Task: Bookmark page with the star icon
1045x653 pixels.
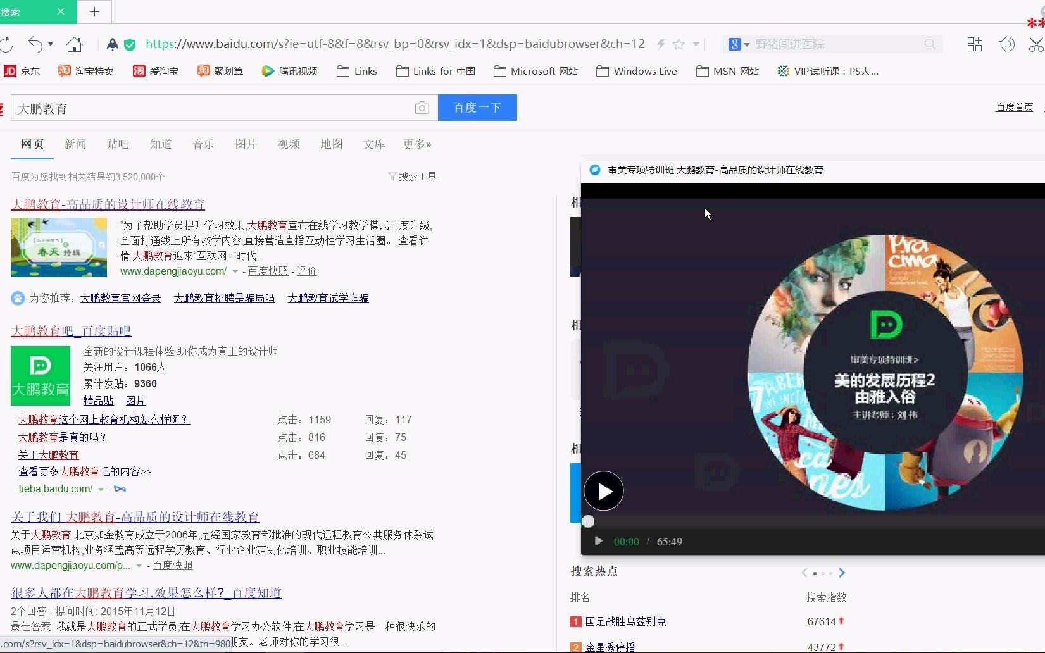Action: [679, 44]
